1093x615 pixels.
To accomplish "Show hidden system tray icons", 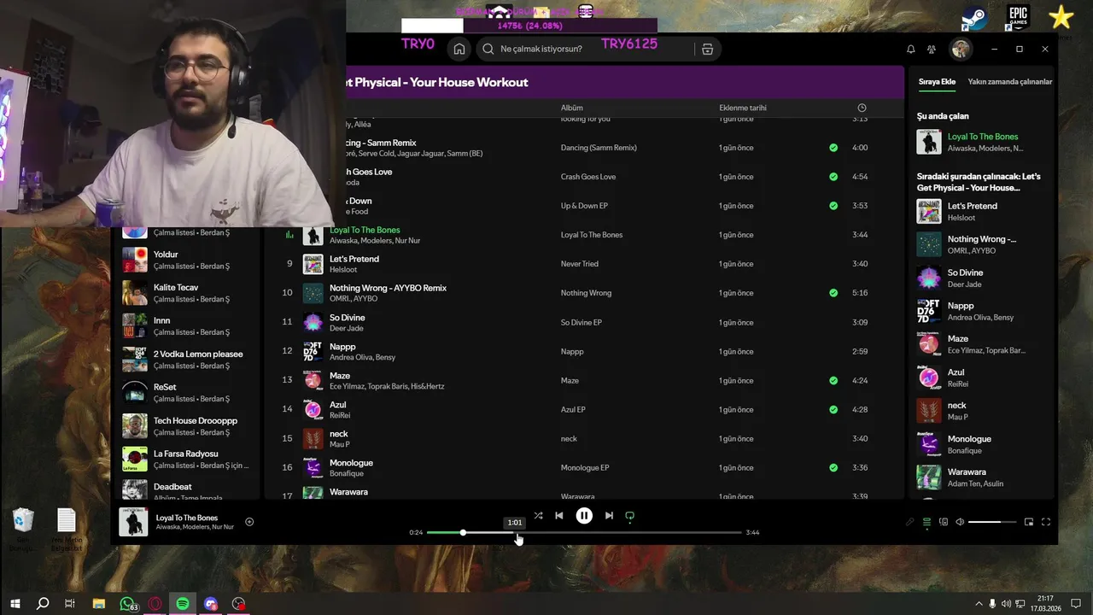I will [979, 604].
